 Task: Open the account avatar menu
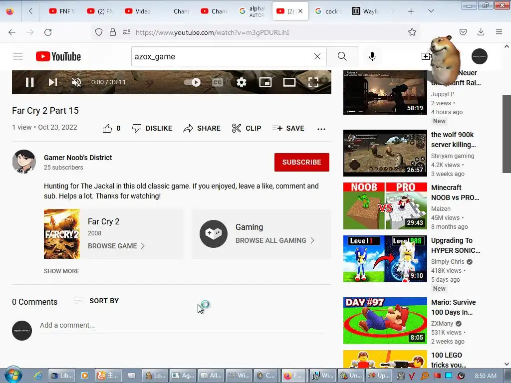[479, 56]
